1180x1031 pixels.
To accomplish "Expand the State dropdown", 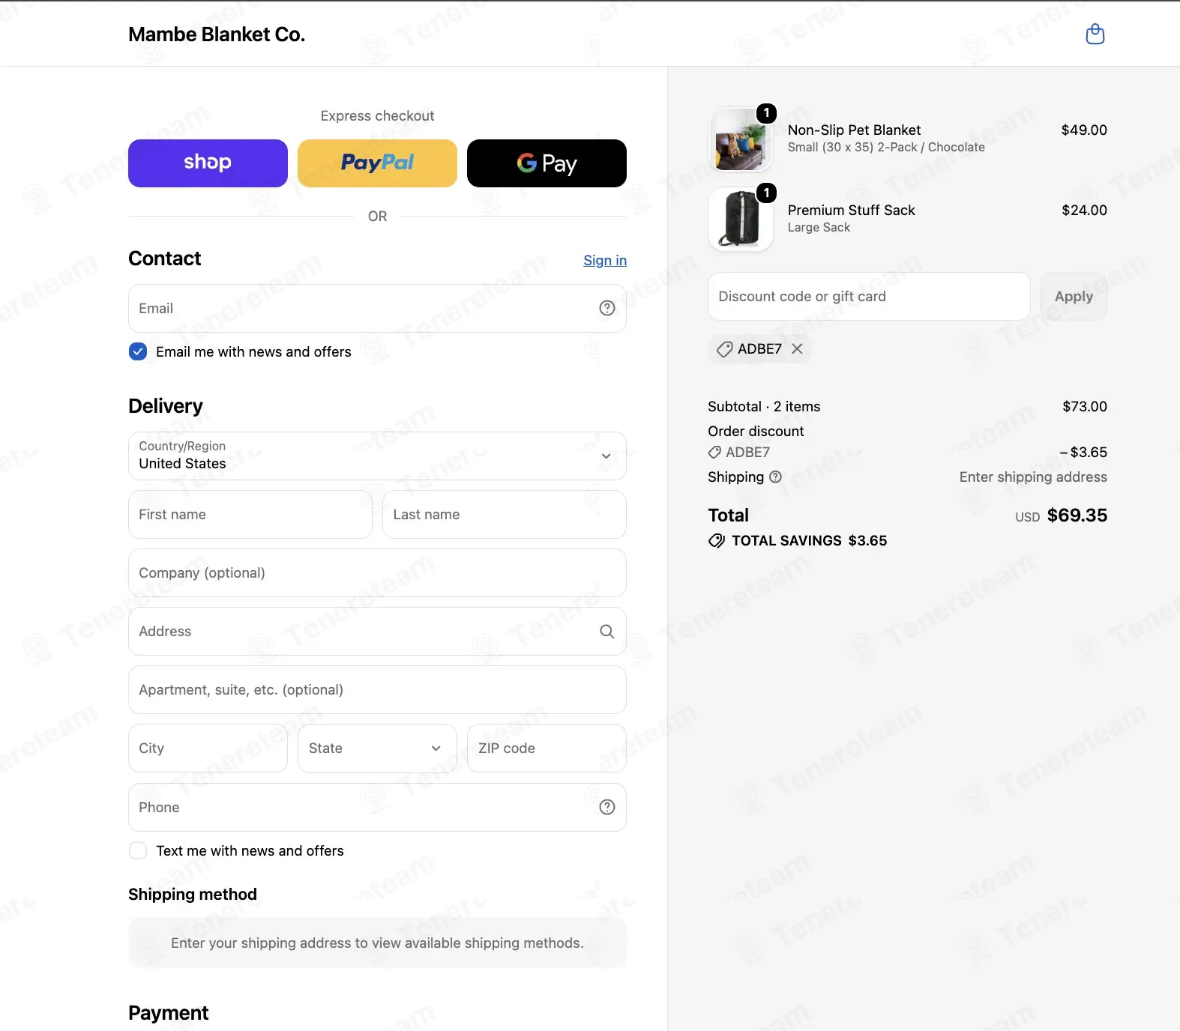I will [377, 748].
